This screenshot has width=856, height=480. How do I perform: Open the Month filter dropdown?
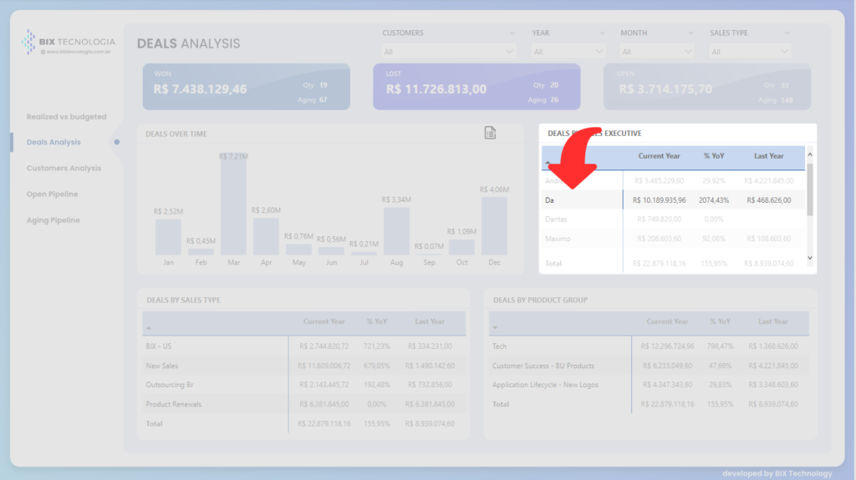click(x=657, y=52)
